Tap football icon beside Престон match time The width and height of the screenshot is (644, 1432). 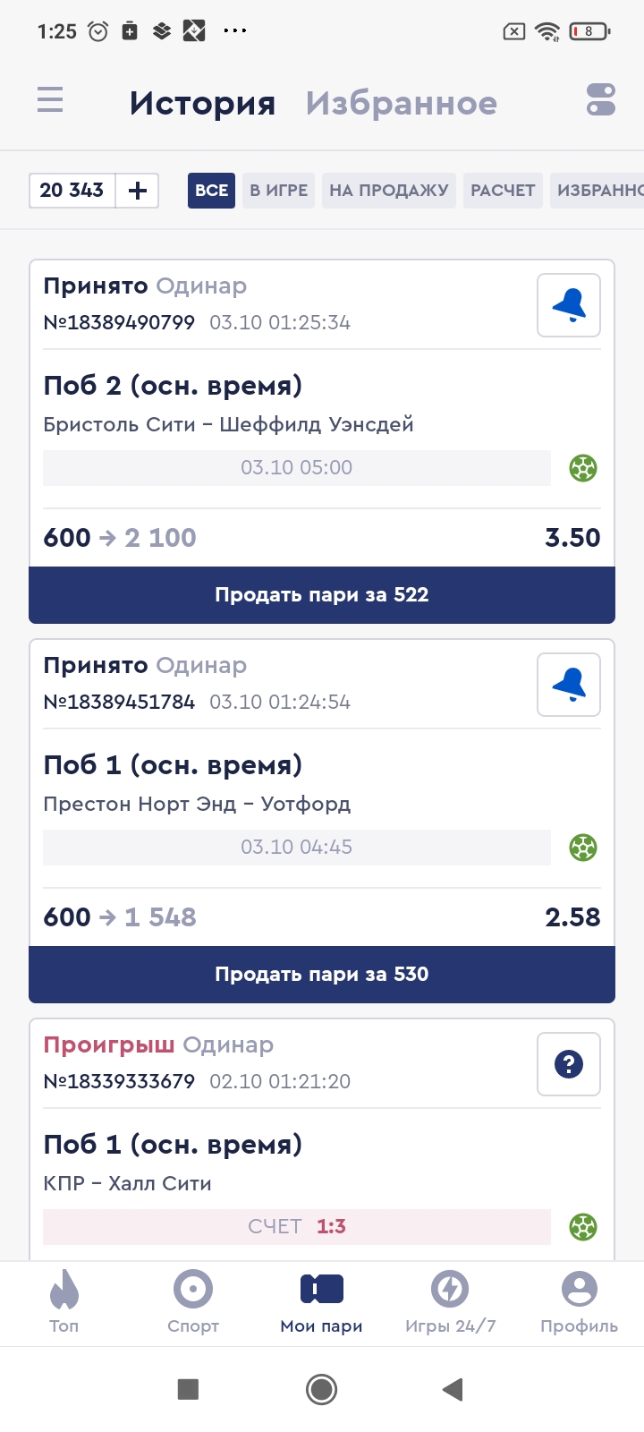click(x=583, y=848)
